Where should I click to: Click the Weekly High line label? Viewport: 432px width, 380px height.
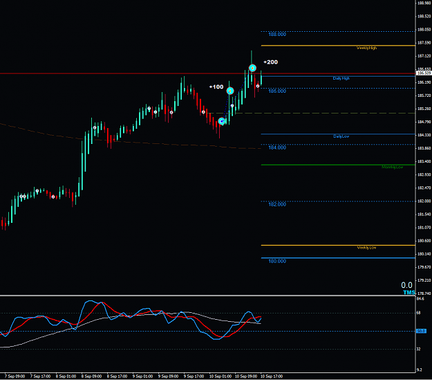pyautogui.click(x=367, y=48)
